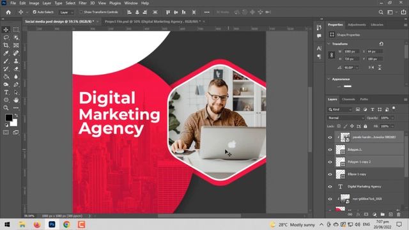Select the Dodge tool
The image size is (409, 230).
pos(6,84)
